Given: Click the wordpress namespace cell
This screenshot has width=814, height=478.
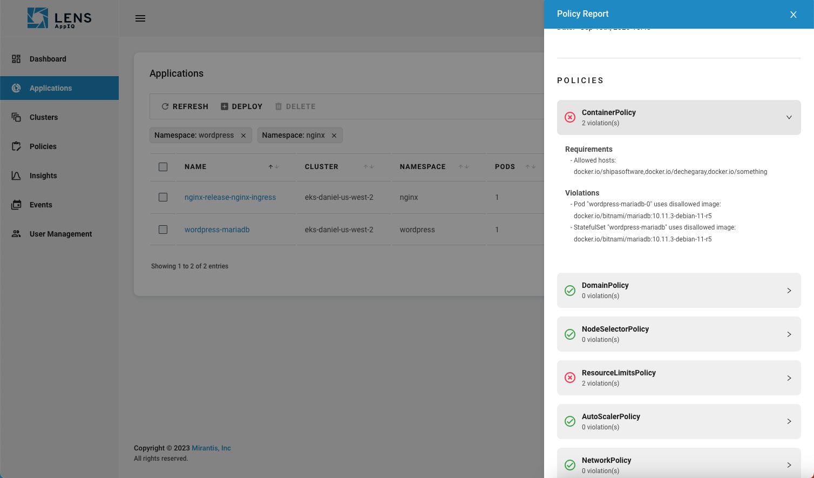Looking at the screenshot, I should 417,230.
